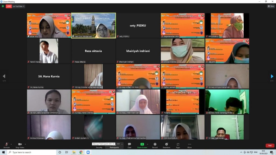The width and height of the screenshot is (276, 155).
Task: Click the red End button
Action: click(270, 146)
